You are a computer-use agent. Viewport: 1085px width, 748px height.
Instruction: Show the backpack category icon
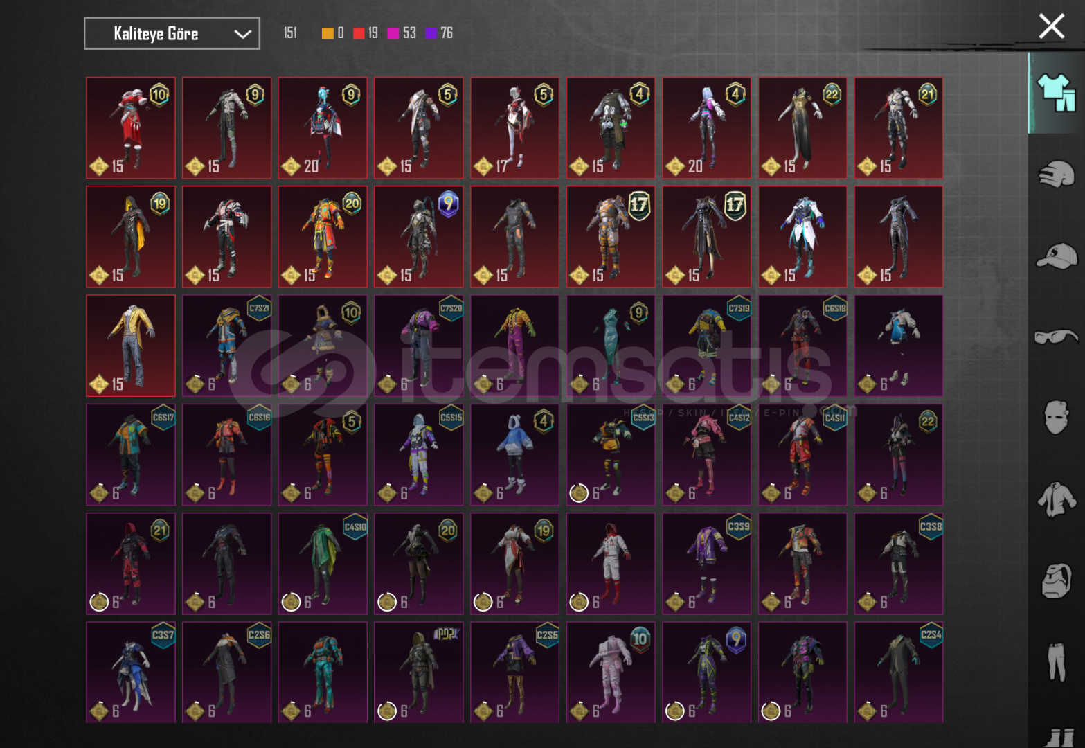click(x=1056, y=580)
